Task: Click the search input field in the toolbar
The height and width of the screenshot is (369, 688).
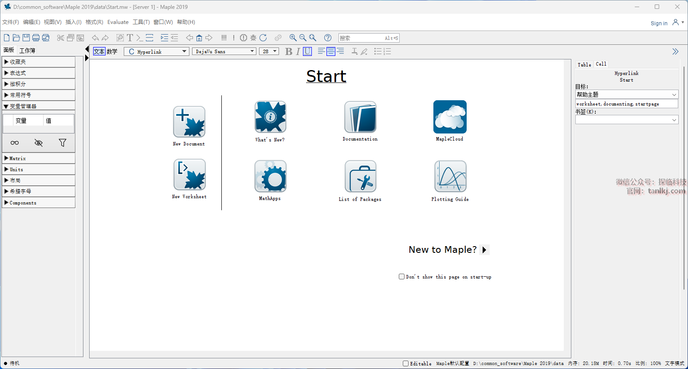Action: 362,38
